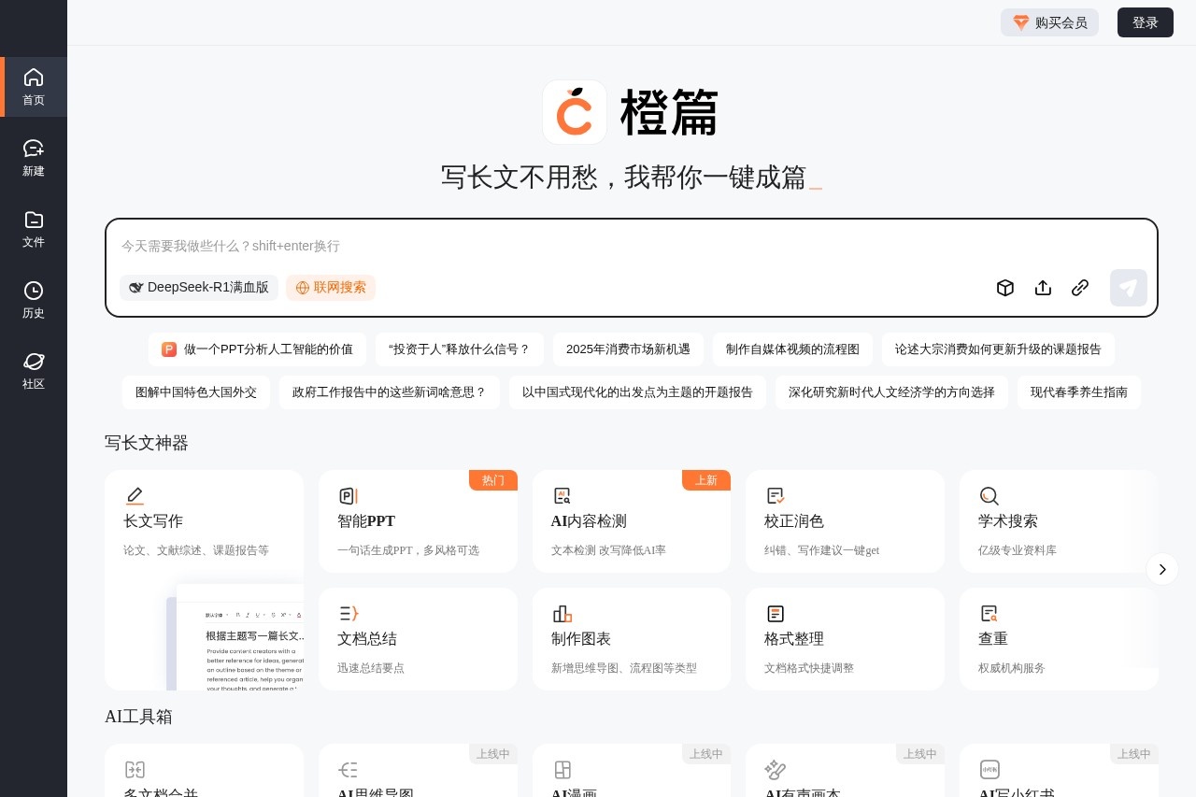Select the DeepSeek-R1满血版 model chip

coord(199,288)
